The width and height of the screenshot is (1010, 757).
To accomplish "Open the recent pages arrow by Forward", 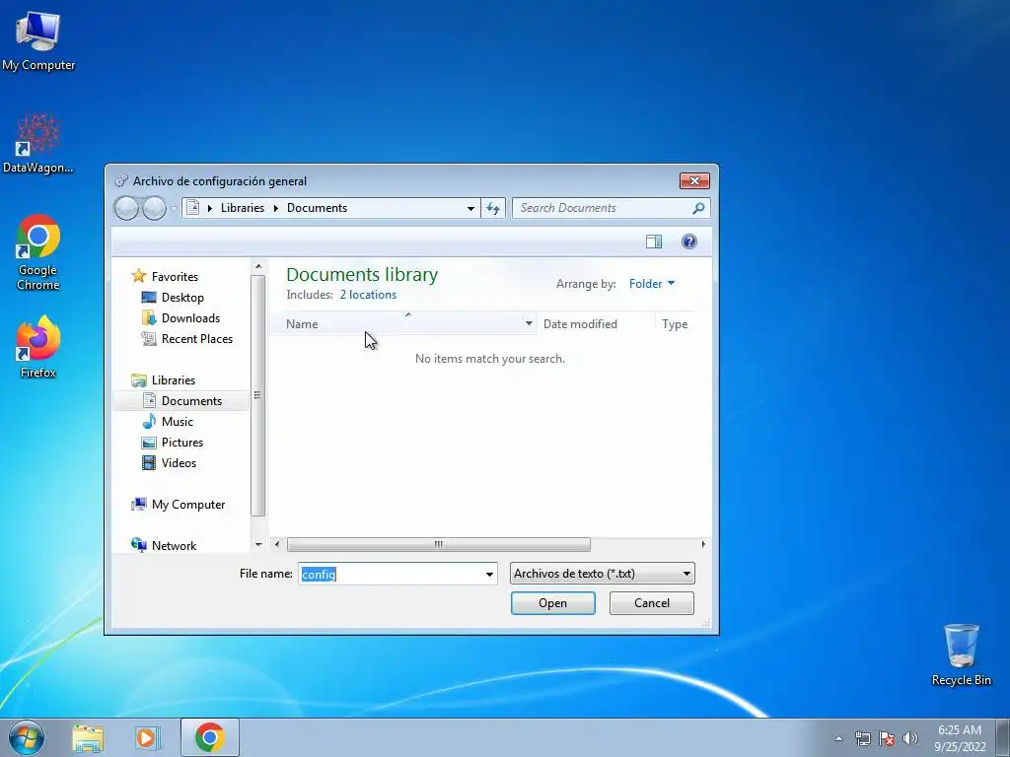I will (174, 209).
